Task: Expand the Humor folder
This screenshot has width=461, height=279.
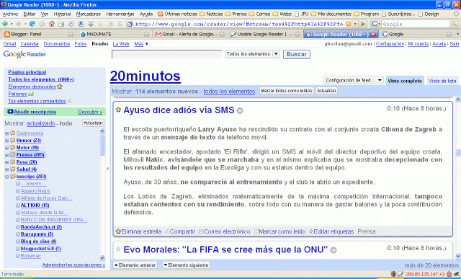Action: pyautogui.click(x=6, y=141)
